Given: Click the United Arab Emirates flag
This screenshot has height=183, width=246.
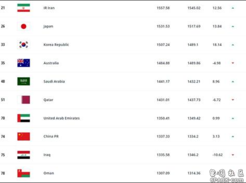Looking at the screenshot, I should 24,118.
